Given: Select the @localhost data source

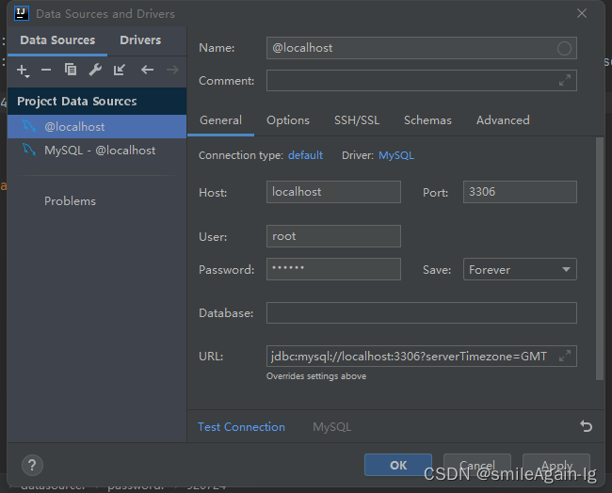Looking at the screenshot, I should [x=97, y=126].
